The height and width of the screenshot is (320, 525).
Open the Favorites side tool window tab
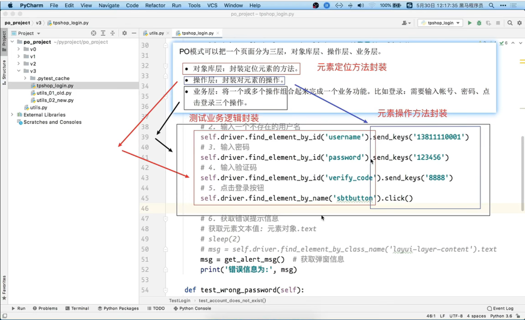coord(4,288)
